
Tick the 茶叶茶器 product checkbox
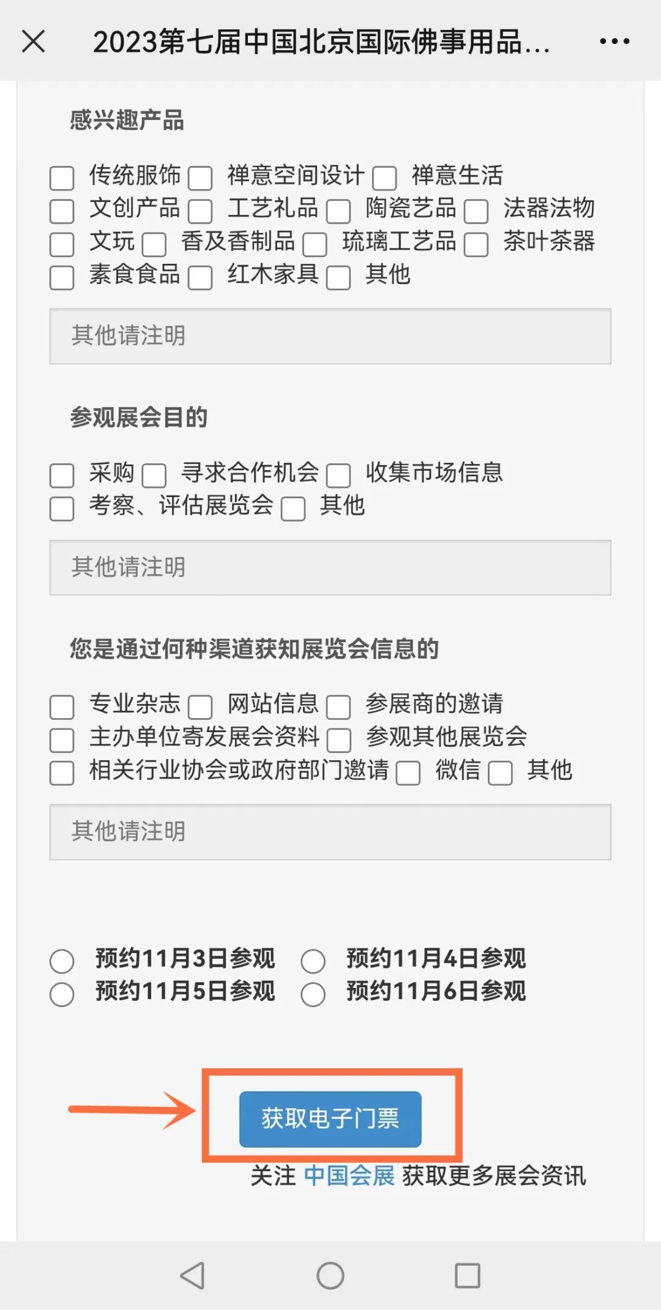[476, 244]
